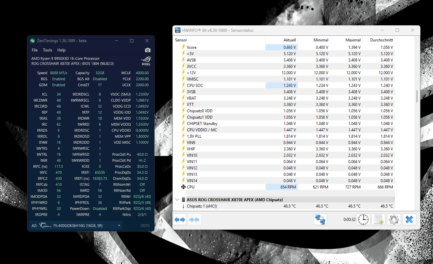
Task: Select the Vcore sensor row
Action: [x=284, y=47]
